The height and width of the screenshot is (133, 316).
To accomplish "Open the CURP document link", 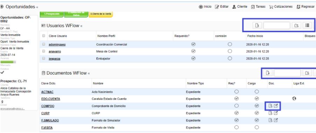I will click(x=45, y=113).
